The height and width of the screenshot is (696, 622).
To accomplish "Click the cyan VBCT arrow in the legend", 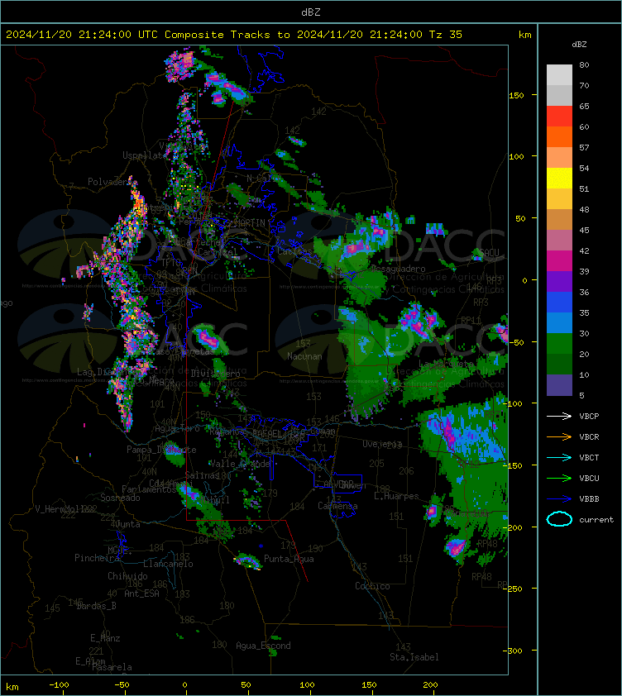I will pos(559,457).
